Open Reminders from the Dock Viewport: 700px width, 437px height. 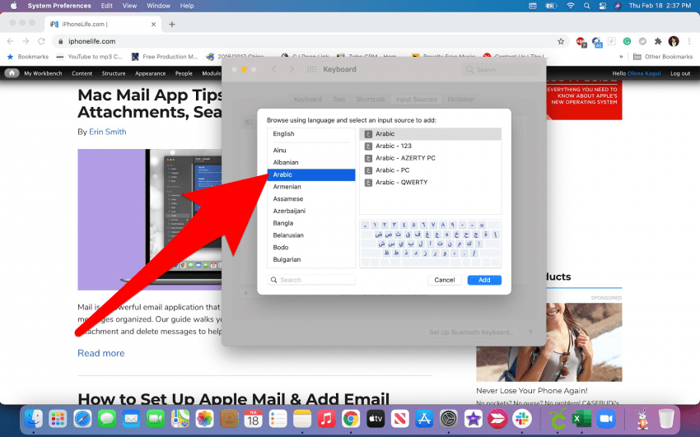point(278,419)
